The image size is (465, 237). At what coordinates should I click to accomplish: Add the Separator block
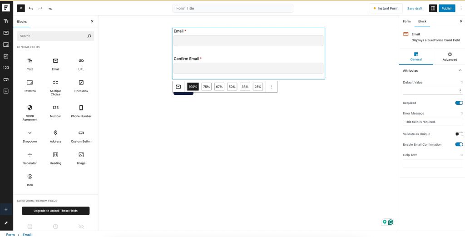click(x=30, y=158)
